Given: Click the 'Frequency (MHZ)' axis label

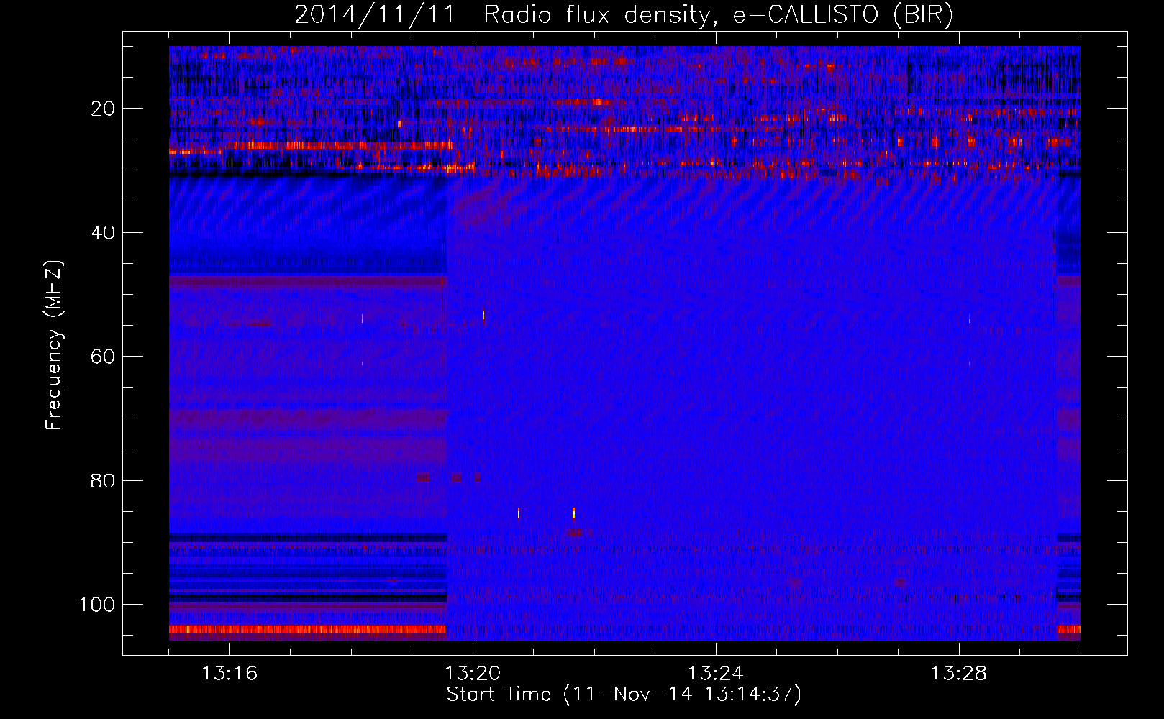Looking at the screenshot, I should [x=54, y=345].
